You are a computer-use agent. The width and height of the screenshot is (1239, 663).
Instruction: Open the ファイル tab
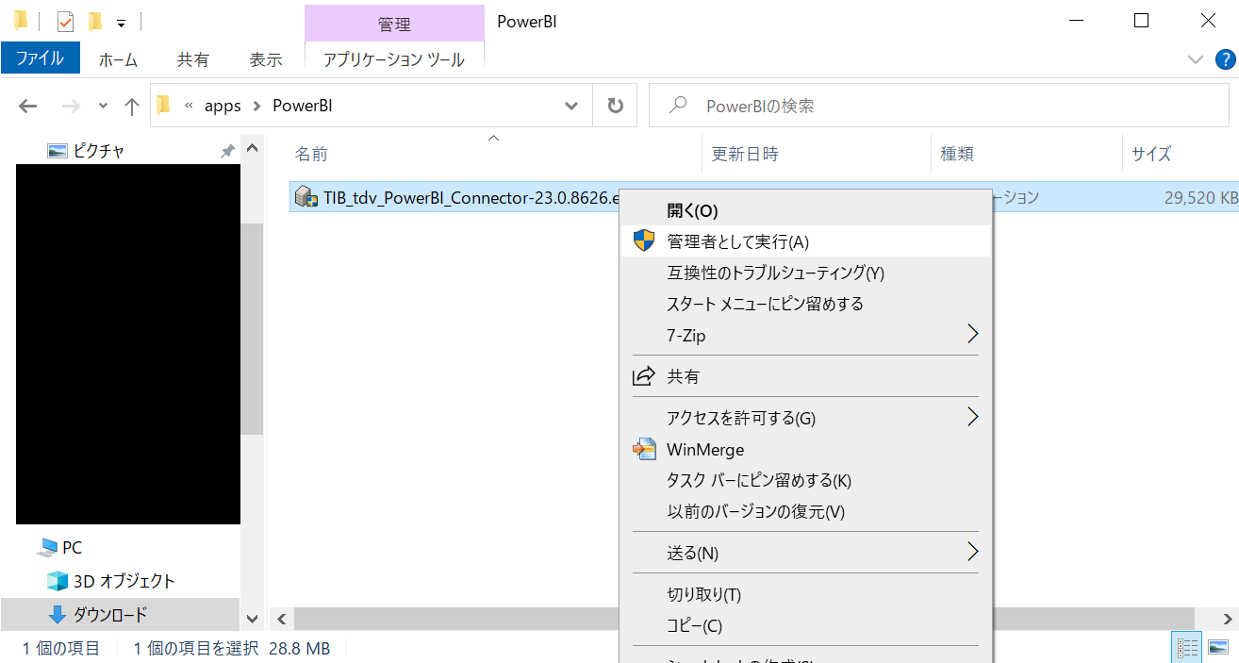41,58
